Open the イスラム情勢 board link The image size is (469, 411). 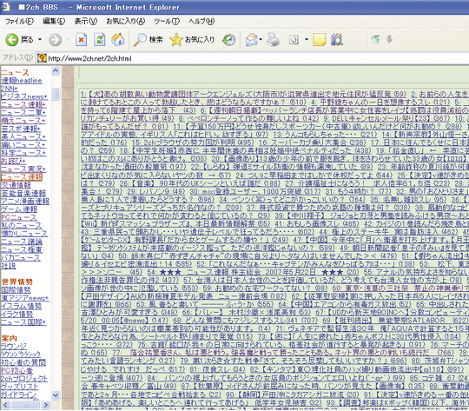tap(21, 306)
